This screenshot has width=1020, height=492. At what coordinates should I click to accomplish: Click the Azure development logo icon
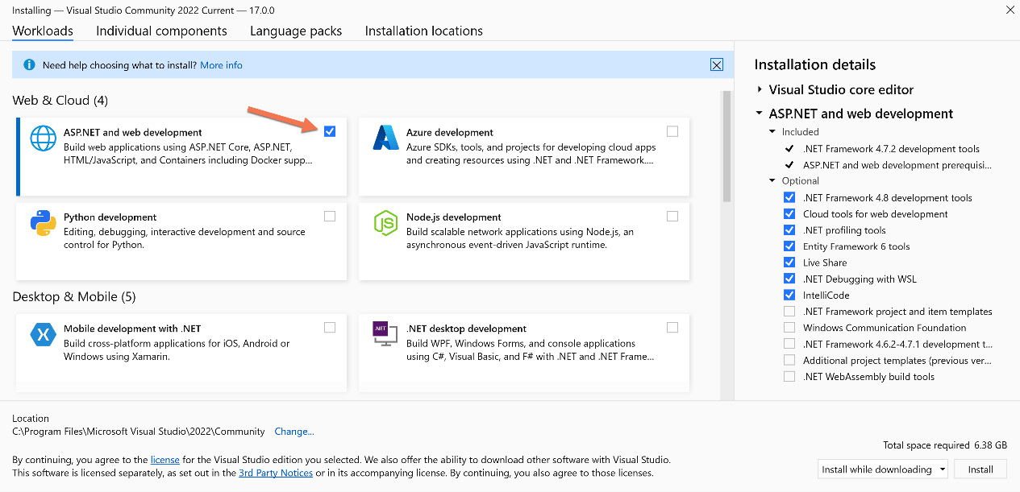pos(385,139)
